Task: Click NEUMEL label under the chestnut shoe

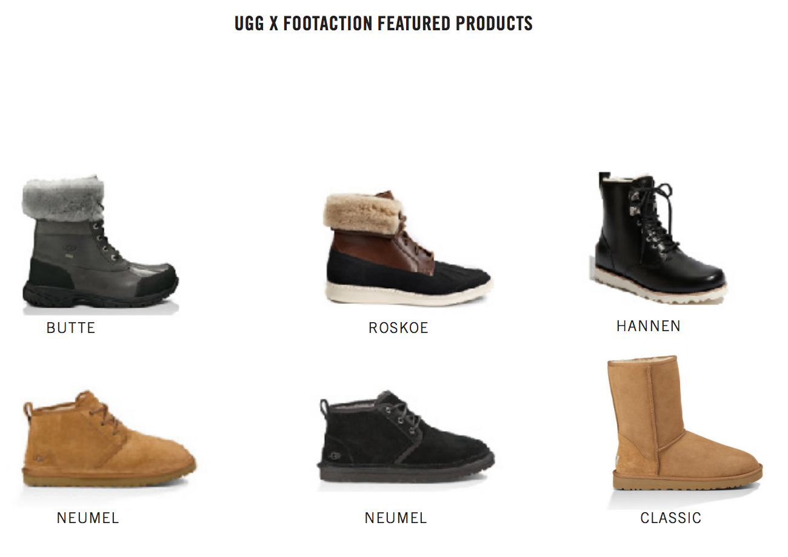Action: pyautogui.click(x=88, y=518)
